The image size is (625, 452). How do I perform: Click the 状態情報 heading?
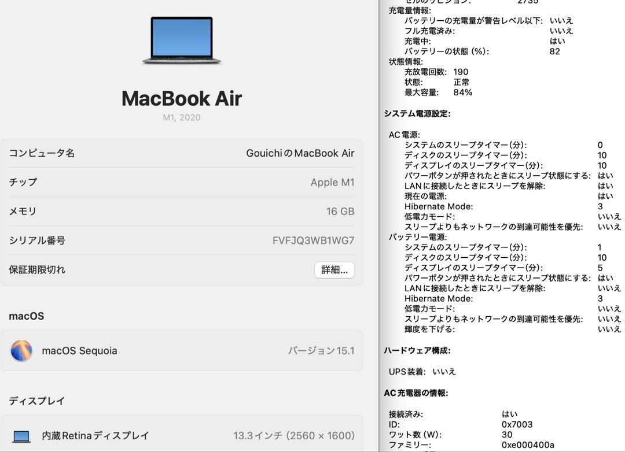[x=406, y=62]
